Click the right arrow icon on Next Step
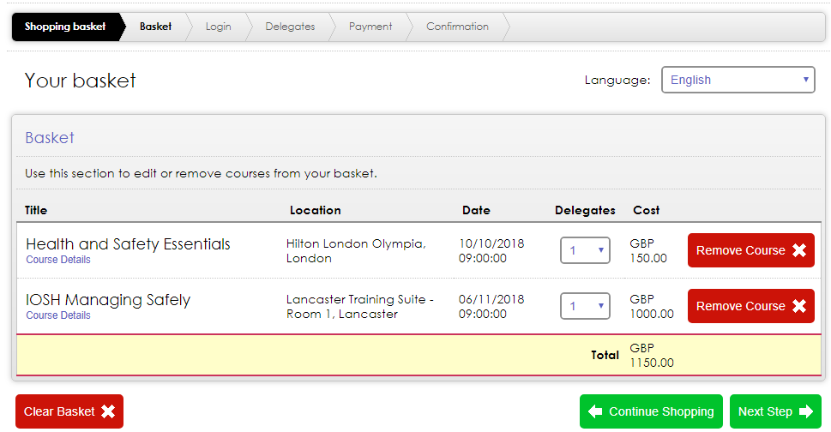Image resolution: width=831 pixels, height=432 pixels. coord(806,411)
